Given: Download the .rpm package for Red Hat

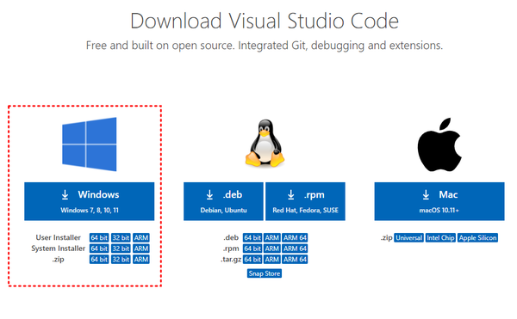Looking at the screenshot, I should tap(305, 201).
